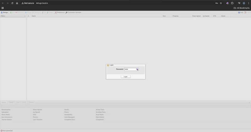
Task: Switch to the Status tab
Action: [4, 103]
